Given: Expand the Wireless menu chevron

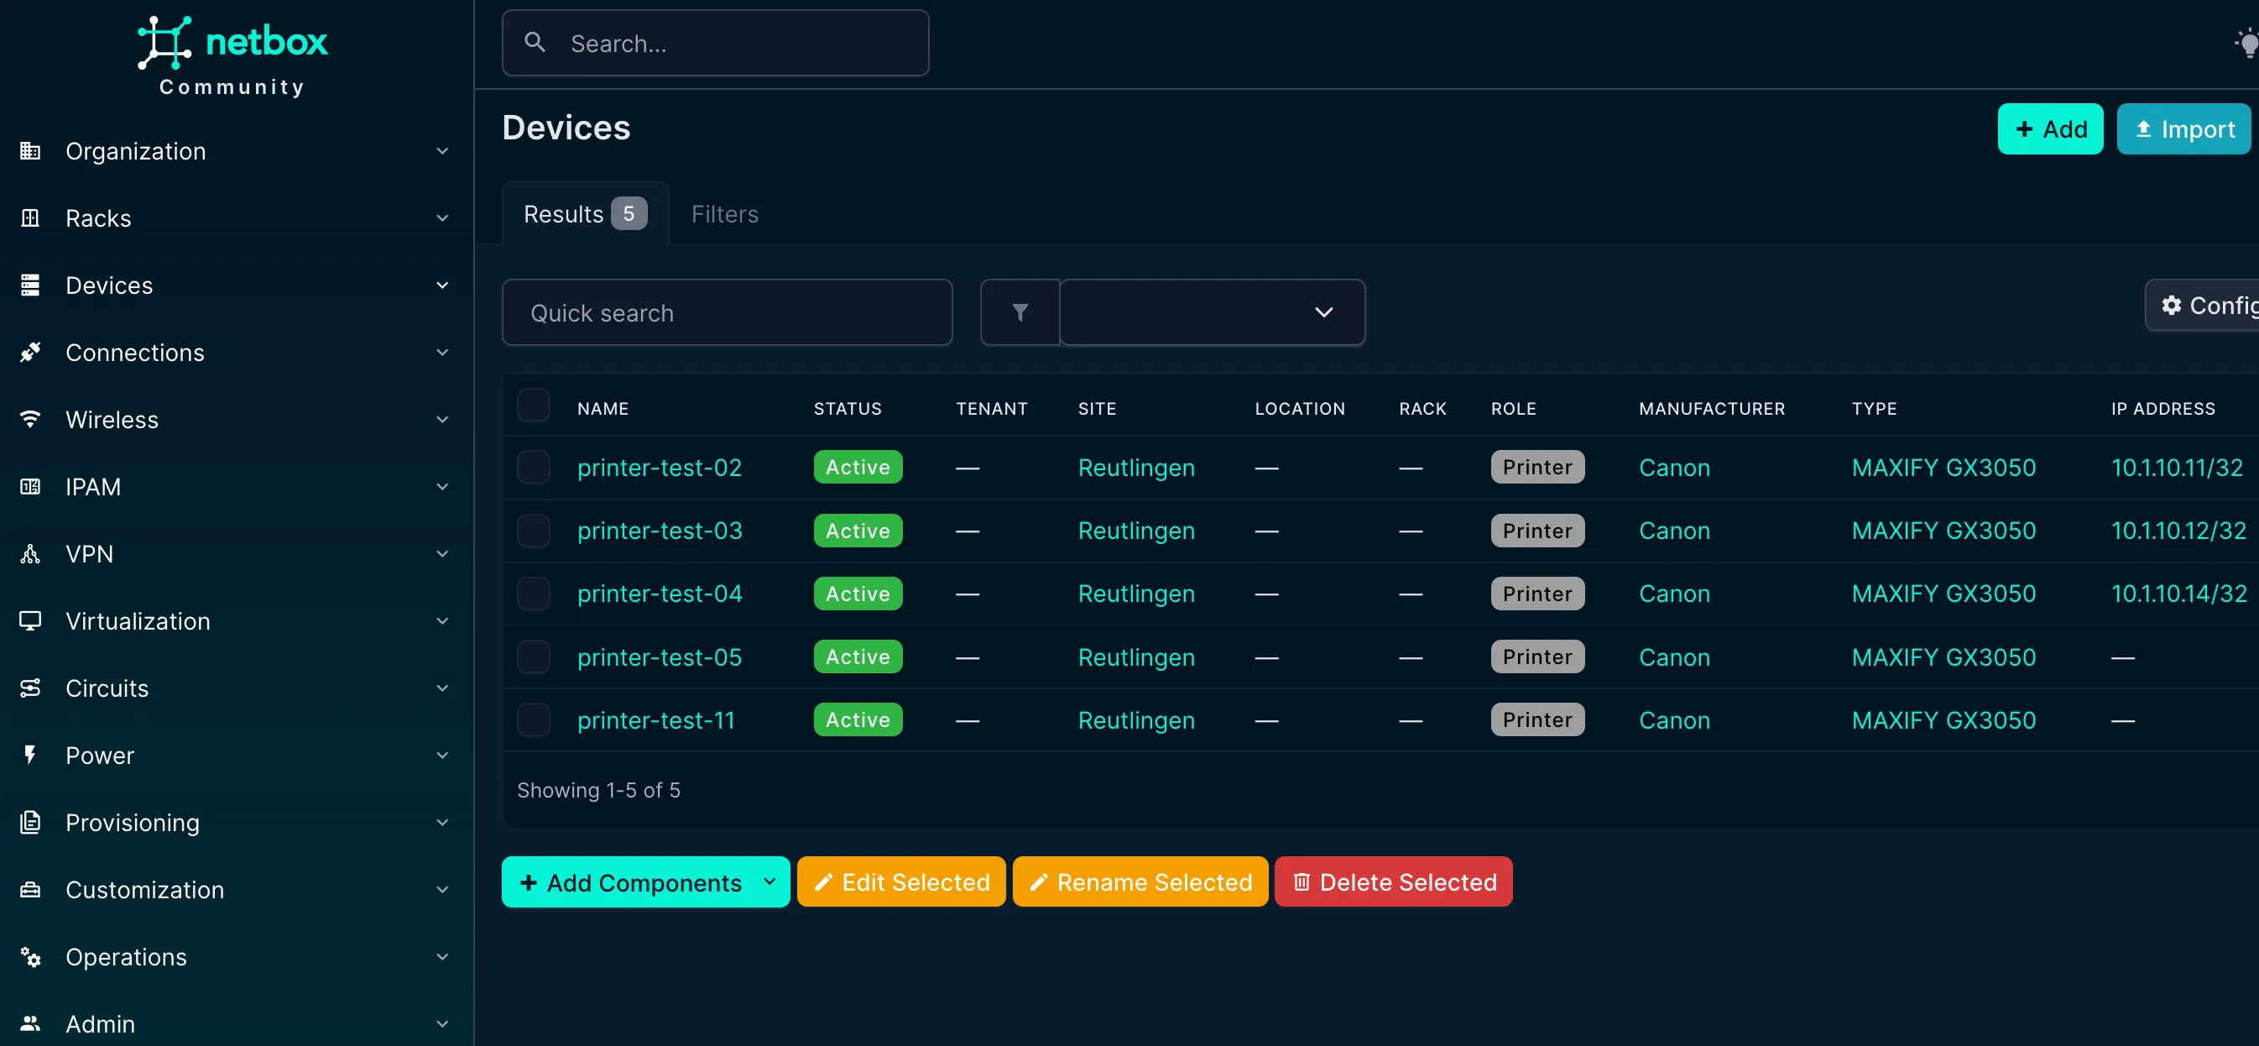Looking at the screenshot, I should tap(442, 420).
